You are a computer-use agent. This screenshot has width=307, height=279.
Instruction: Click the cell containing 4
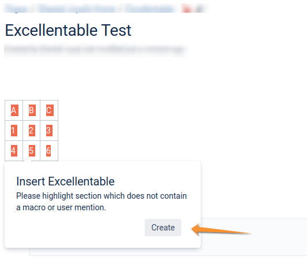[14, 151]
